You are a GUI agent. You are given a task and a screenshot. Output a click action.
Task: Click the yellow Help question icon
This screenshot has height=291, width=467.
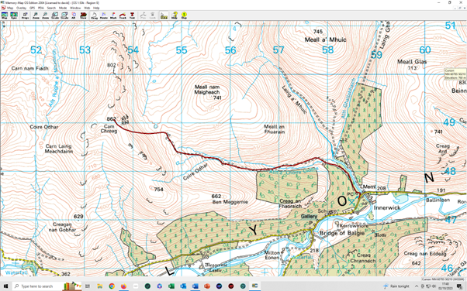point(175,15)
